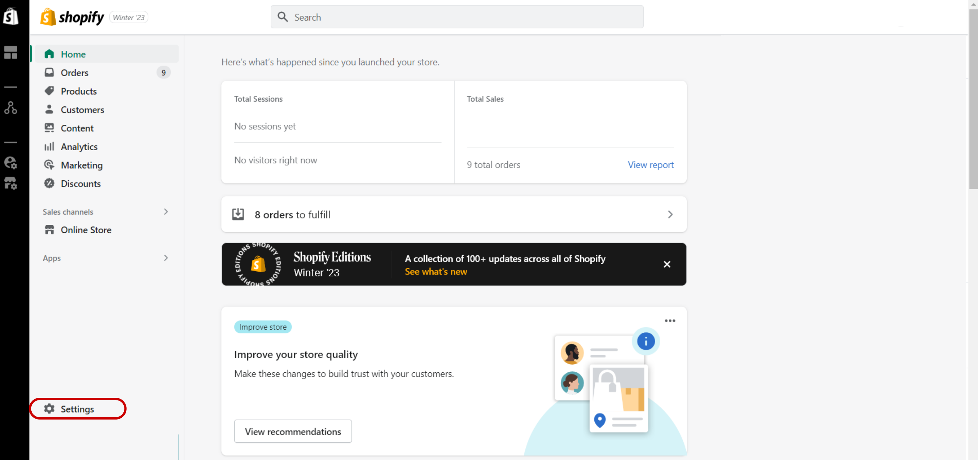Image resolution: width=978 pixels, height=460 pixels.
Task: Click View report for Total Sales
Action: [651, 164]
